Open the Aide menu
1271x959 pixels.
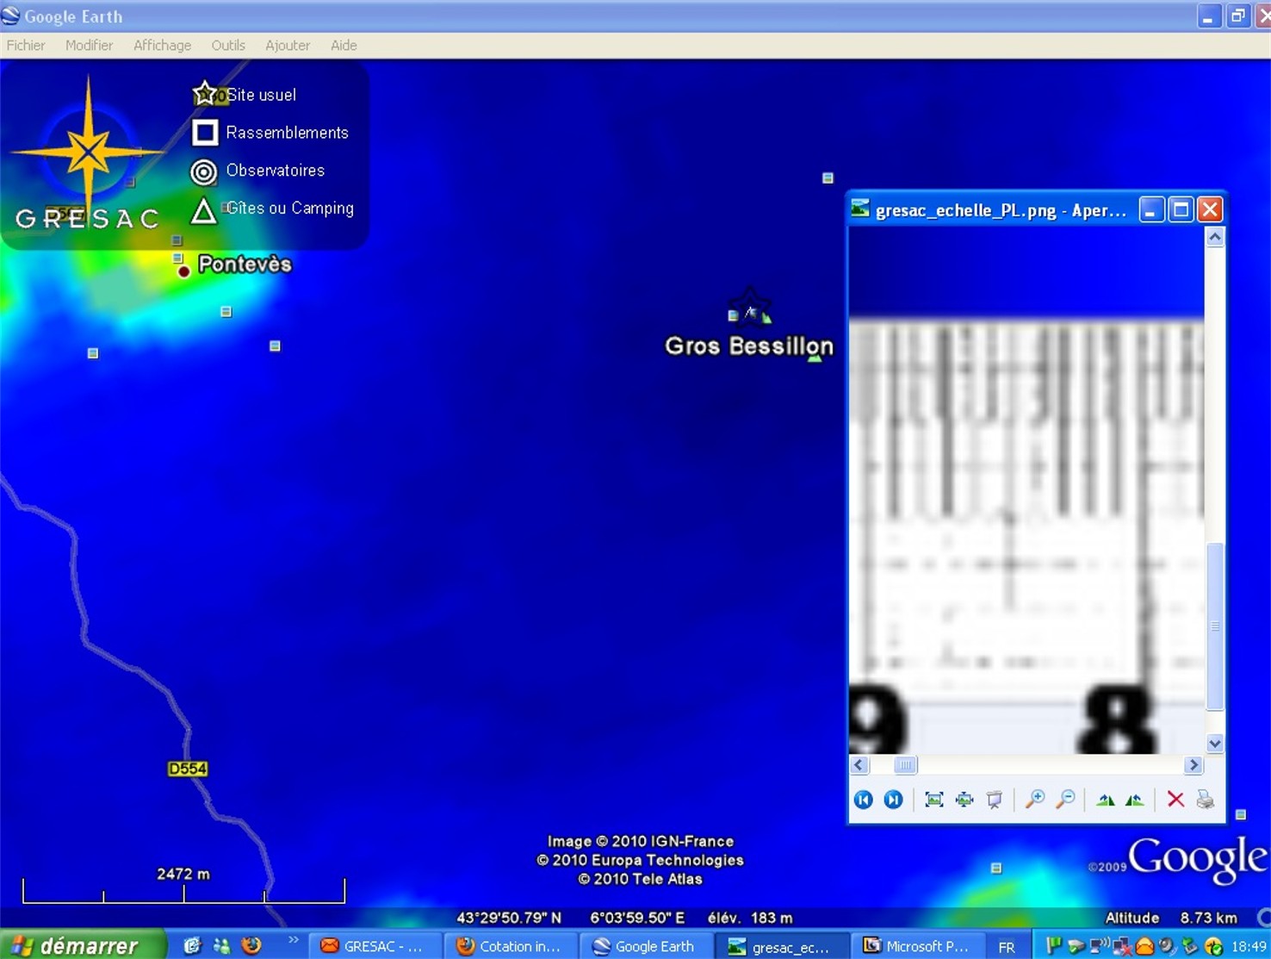(344, 46)
